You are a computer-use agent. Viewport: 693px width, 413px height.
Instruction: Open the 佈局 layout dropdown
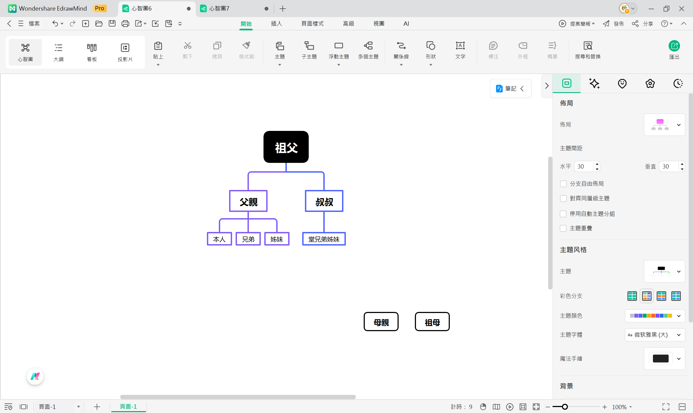[x=664, y=125]
